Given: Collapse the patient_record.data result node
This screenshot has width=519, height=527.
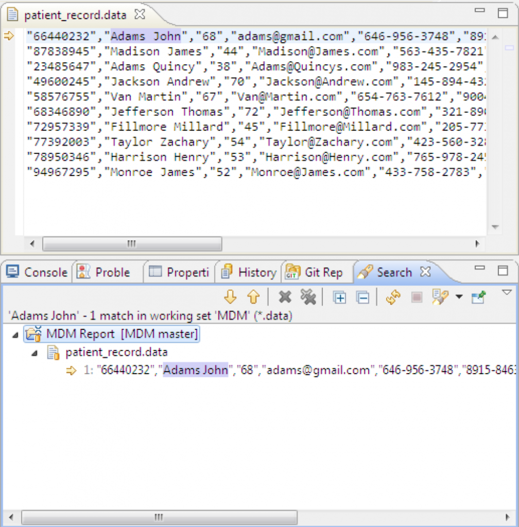Looking at the screenshot, I should (x=34, y=353).
